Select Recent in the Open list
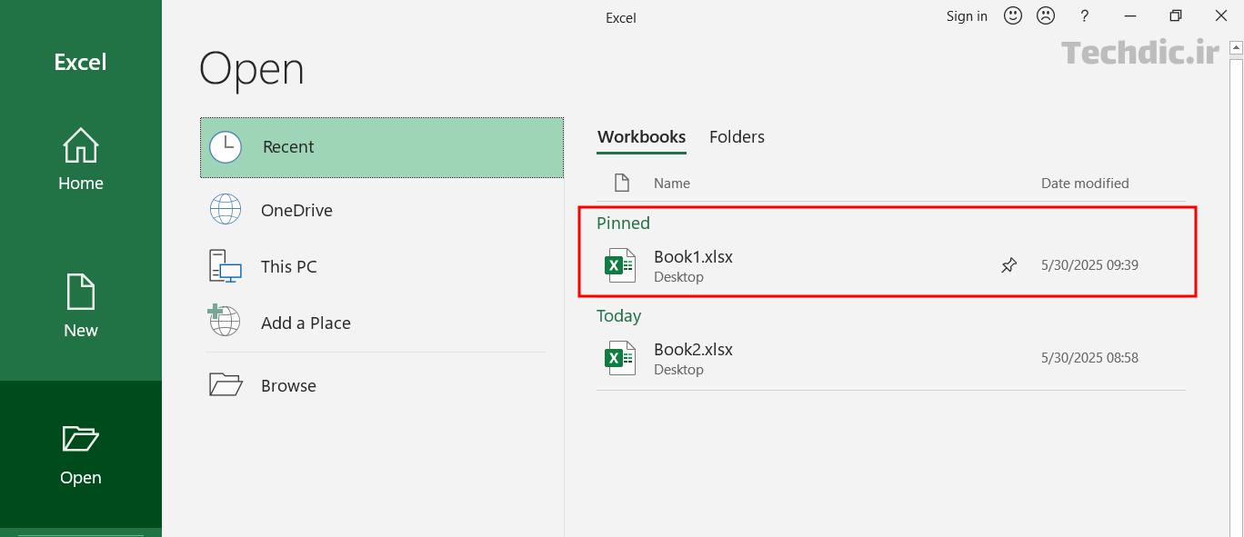 [382, 147]
